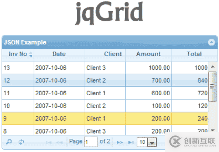The image size is (219, 152).
Task: Toggle sort arrows on Inv No column
Action: click(x=31, y=54)
